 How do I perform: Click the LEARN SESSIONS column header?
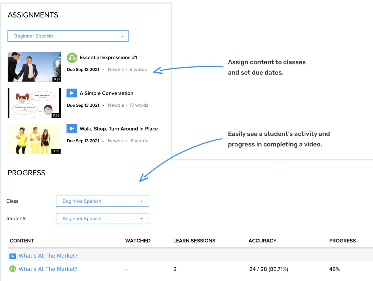click(194, 241)
